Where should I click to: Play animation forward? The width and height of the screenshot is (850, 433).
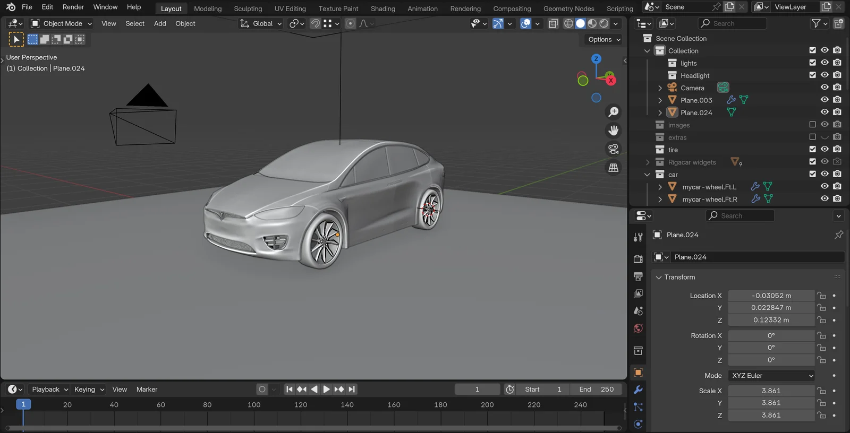tap(326, 389)
